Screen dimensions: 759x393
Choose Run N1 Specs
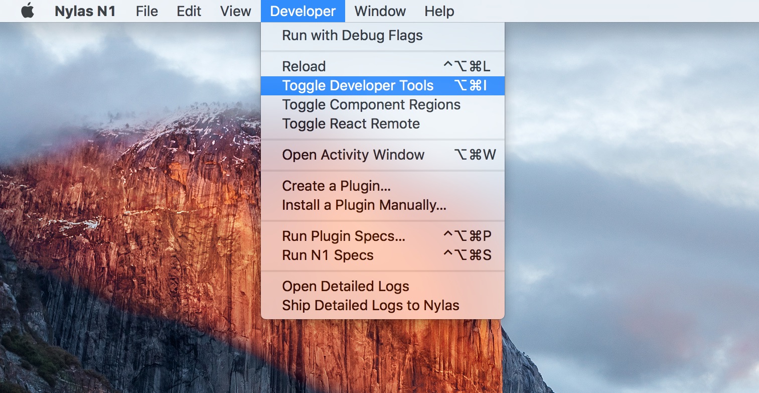[383, 255]
